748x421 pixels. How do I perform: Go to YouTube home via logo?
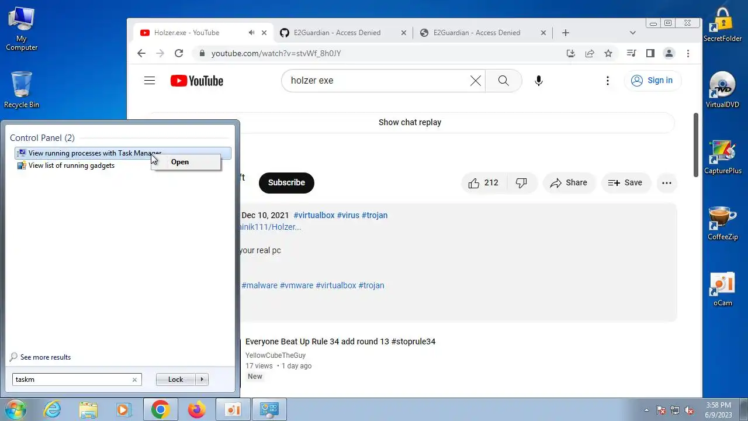197,81
